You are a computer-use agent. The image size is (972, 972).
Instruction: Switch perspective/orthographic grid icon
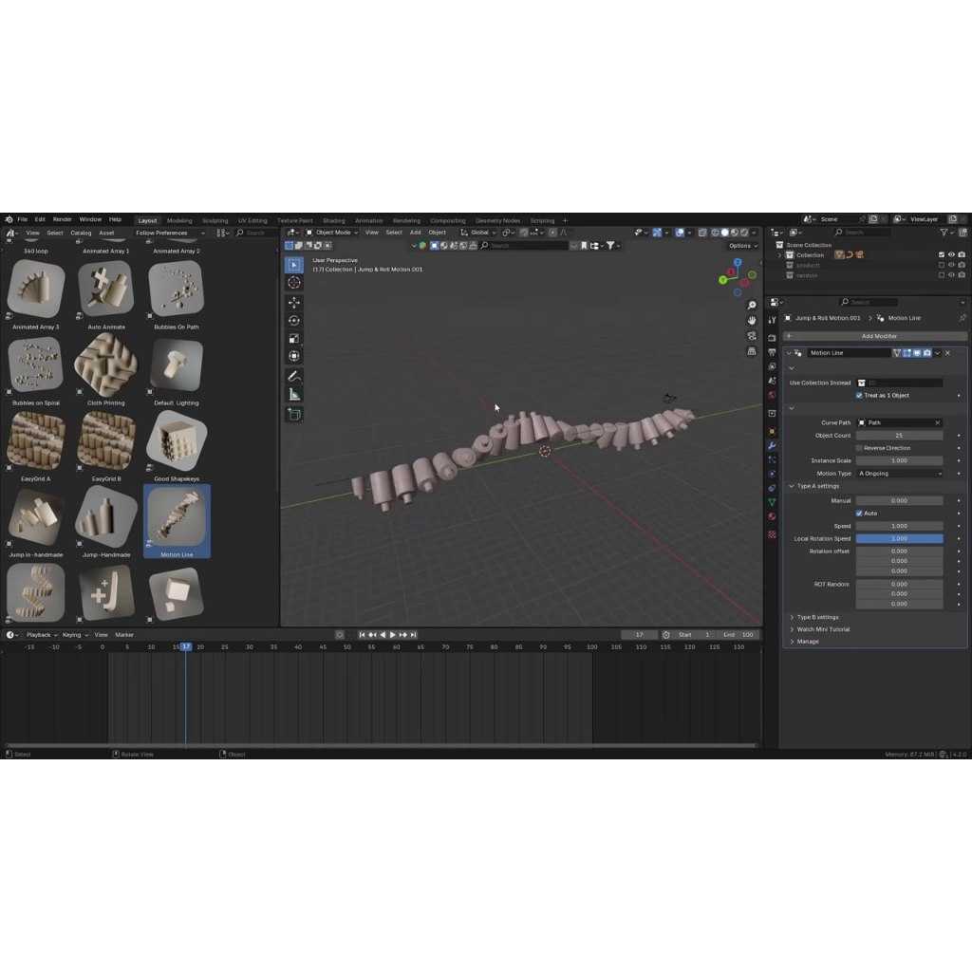752,351
